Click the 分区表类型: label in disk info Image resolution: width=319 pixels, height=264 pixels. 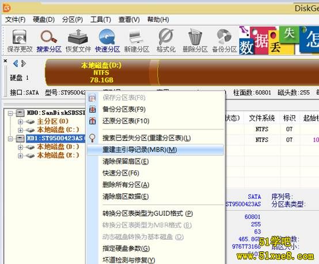pyautogui.click(x=288, y=204)
